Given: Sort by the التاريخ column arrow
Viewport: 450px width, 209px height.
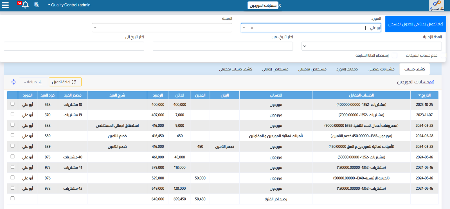Looking at the screenshot, I should (420, 96).
